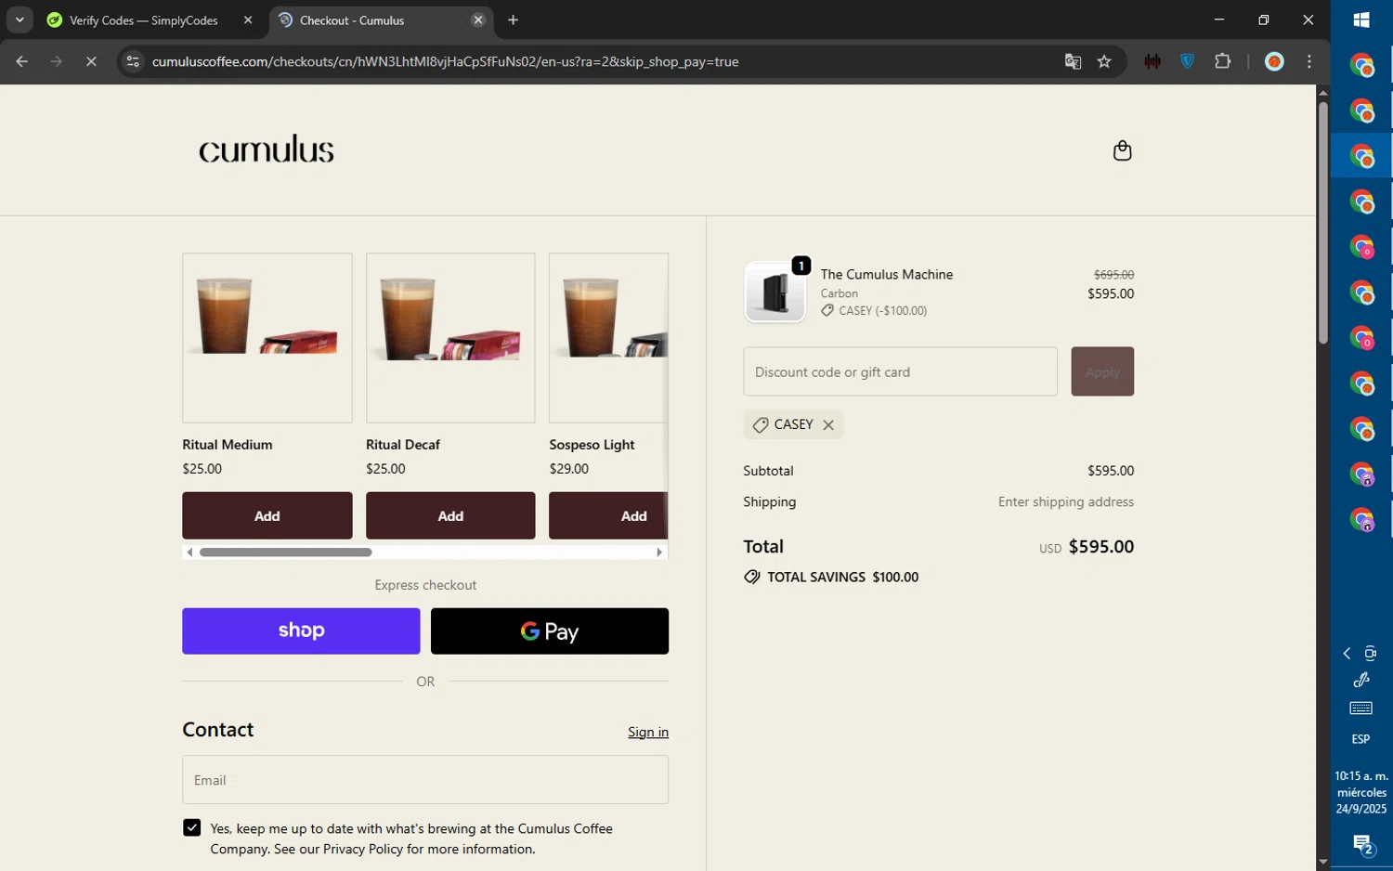Uncheck the keep me up to date checkbox

click(191, 827)
